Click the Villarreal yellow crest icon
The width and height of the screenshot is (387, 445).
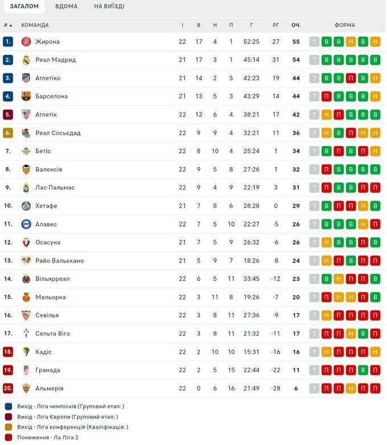[x=26, y=279]
